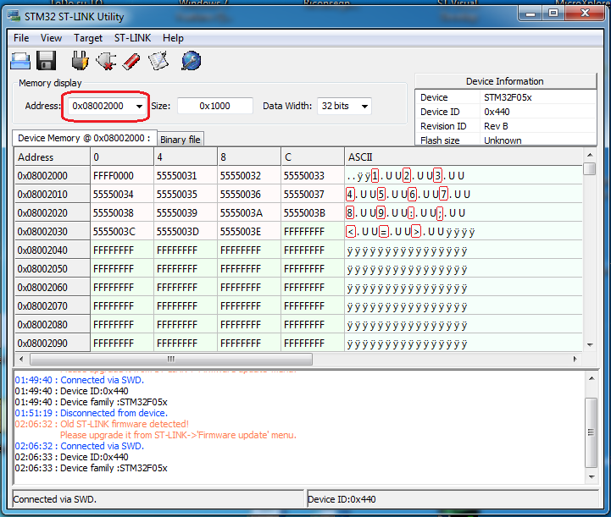Click the Device ID value 0x440 in Device Information

tap(497, 112)
